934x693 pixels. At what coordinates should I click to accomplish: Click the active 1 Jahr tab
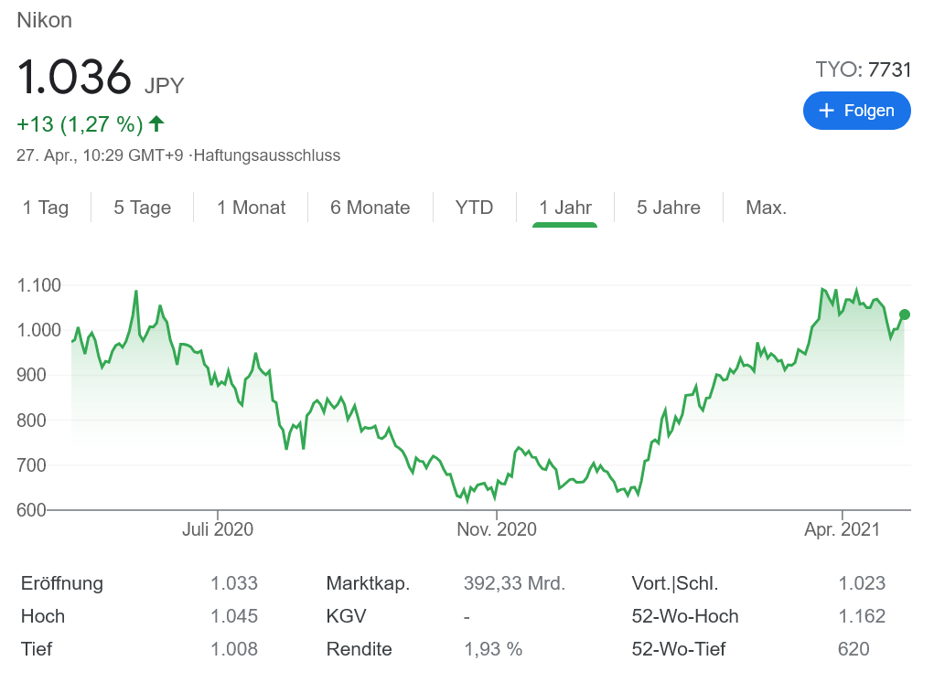(564, 208)
